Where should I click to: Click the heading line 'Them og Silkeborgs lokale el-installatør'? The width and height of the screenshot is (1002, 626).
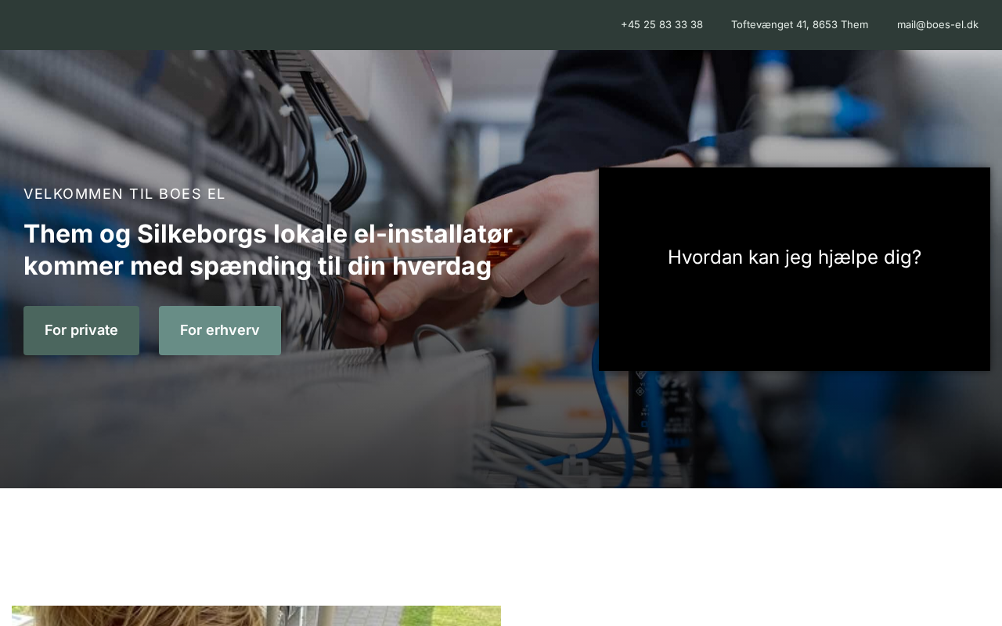(x=268, y=234)
